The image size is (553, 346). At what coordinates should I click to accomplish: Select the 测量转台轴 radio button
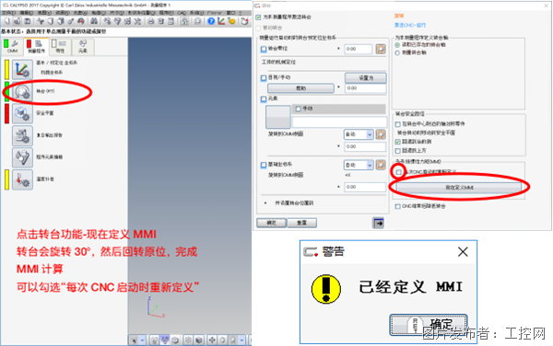click(x=397, y=52)
